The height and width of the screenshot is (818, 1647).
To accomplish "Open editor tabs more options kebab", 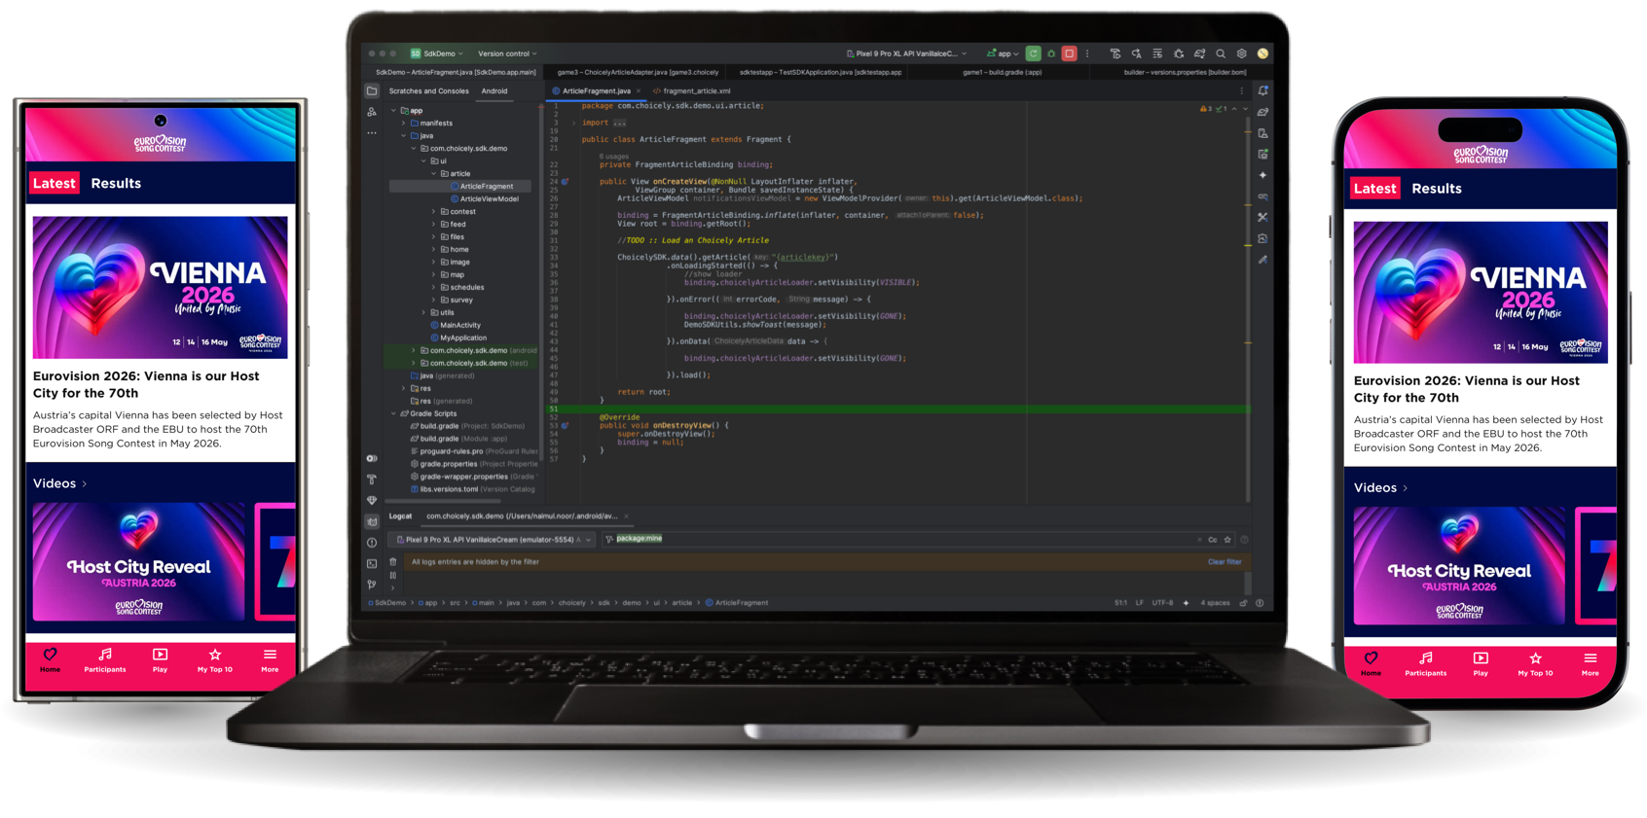I will click(x=1241, y=90).
